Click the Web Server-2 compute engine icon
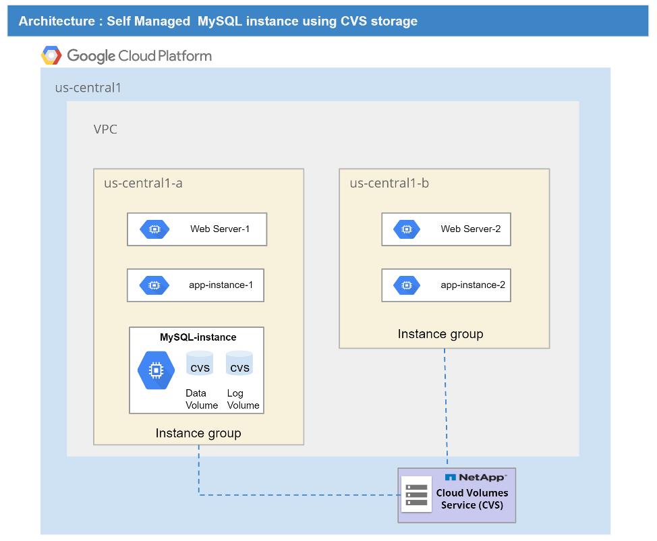 (x=406, y=229)
